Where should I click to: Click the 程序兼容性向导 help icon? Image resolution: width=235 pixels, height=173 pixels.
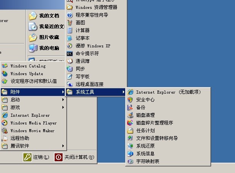coord(70,15)
